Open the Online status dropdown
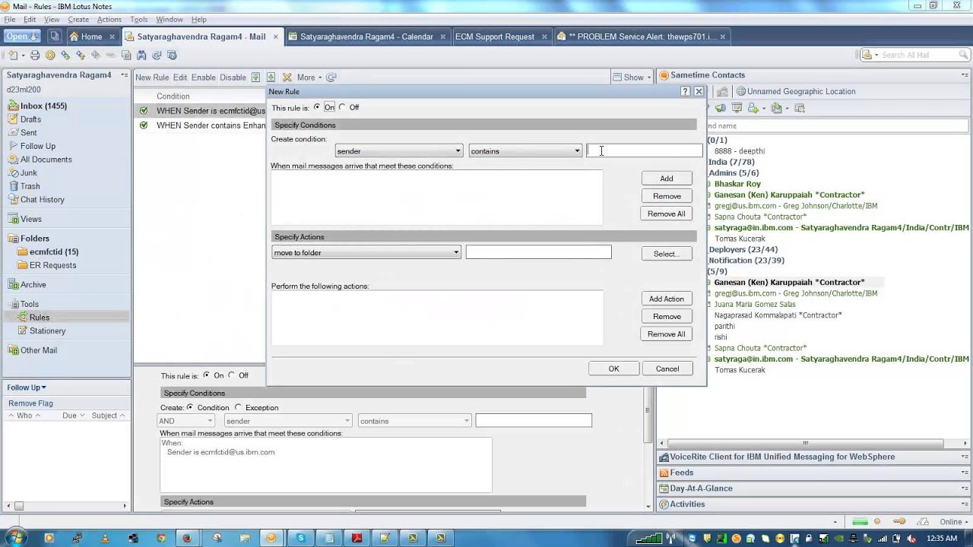The image size is (973, 547). tap(953, 522)
